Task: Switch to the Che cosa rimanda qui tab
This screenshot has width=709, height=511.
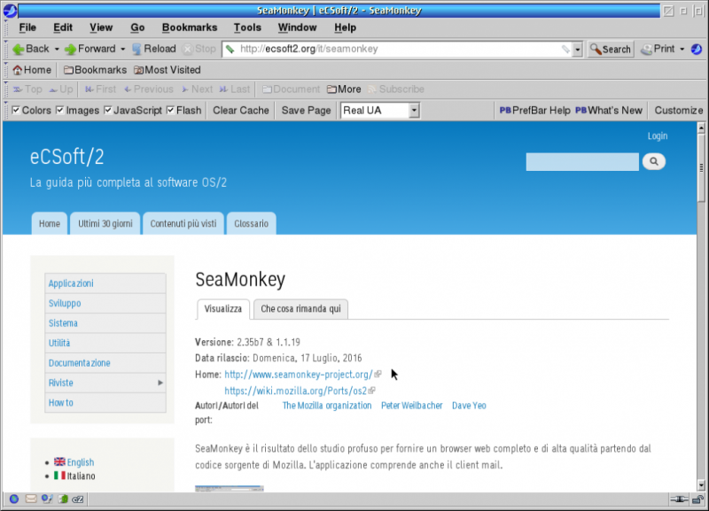Action: coord(301,309)
